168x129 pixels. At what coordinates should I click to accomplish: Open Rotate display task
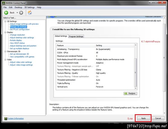pyautogui.click(x=16, y=40)
